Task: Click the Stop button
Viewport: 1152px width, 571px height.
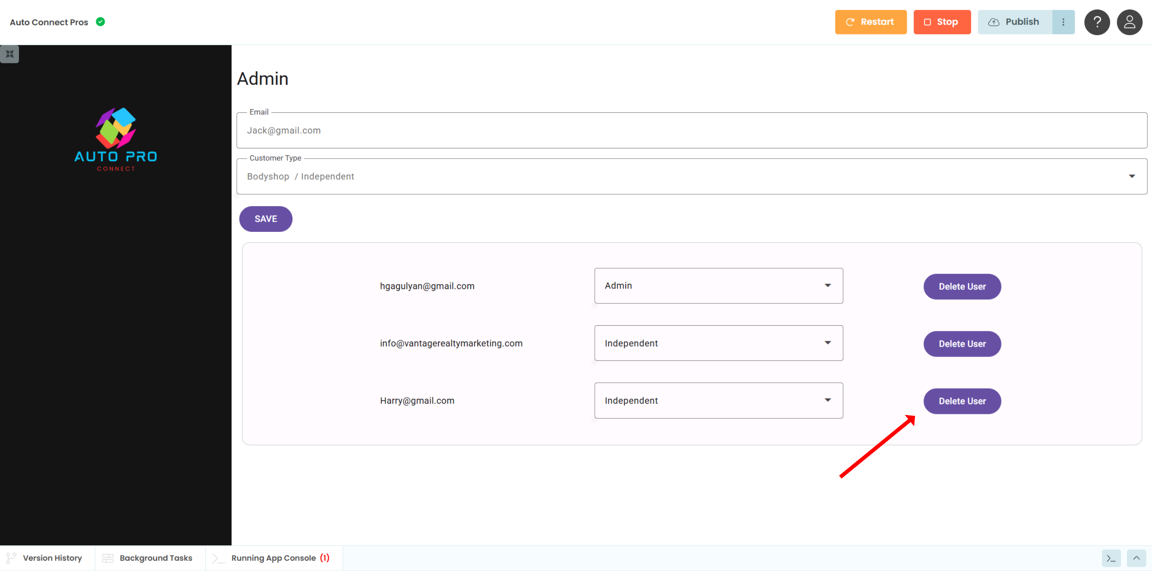Action: point(942,22)
